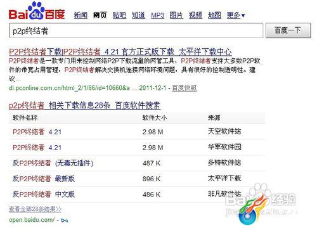
Task: Click 查看全部28条结果 link
Action: (35, 209)
